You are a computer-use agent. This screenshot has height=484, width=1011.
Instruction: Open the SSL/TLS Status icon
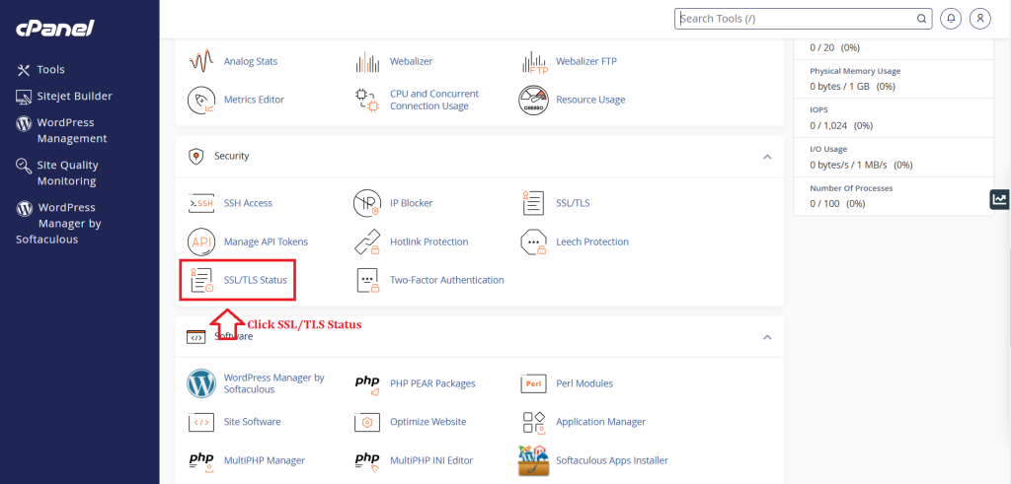[x=200, y=281]
